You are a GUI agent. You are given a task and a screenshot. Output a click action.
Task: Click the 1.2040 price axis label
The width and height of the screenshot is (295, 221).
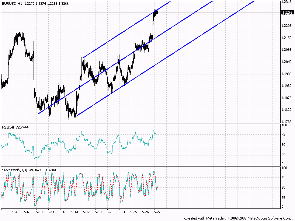(287, 62)
